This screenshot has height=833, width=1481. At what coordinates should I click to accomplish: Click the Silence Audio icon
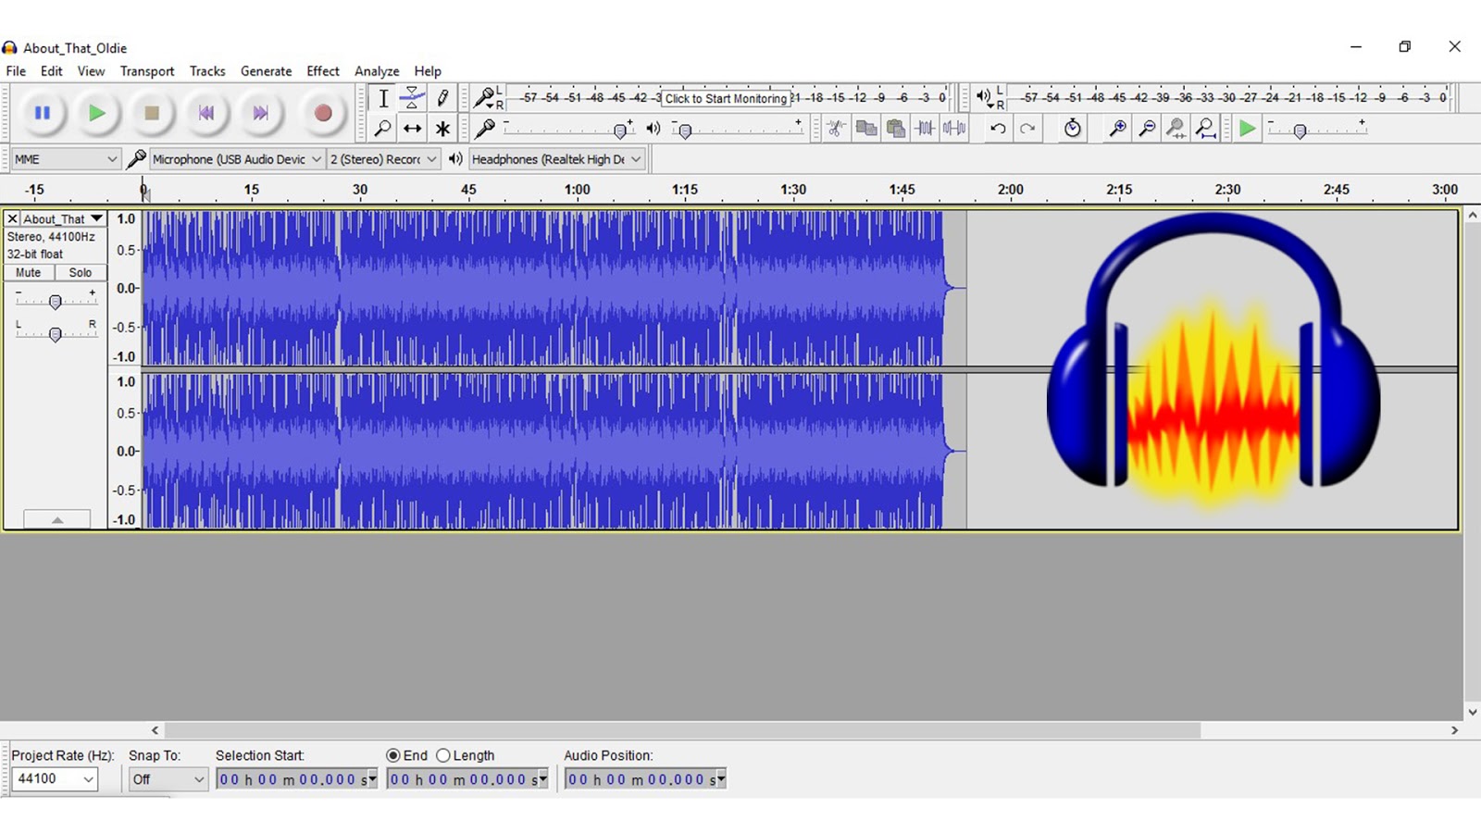pyautogui.click(x=955, y=129)
